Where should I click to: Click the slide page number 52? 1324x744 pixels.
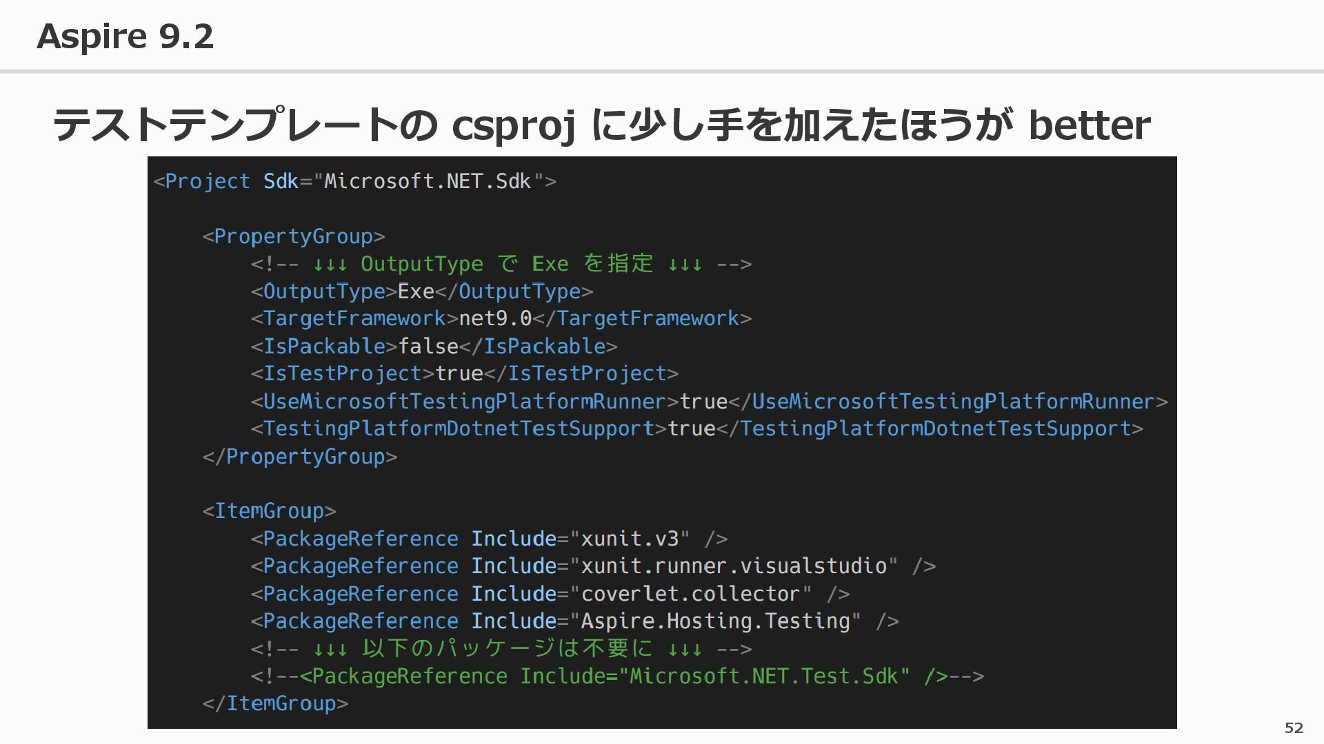click(1294, 727)
